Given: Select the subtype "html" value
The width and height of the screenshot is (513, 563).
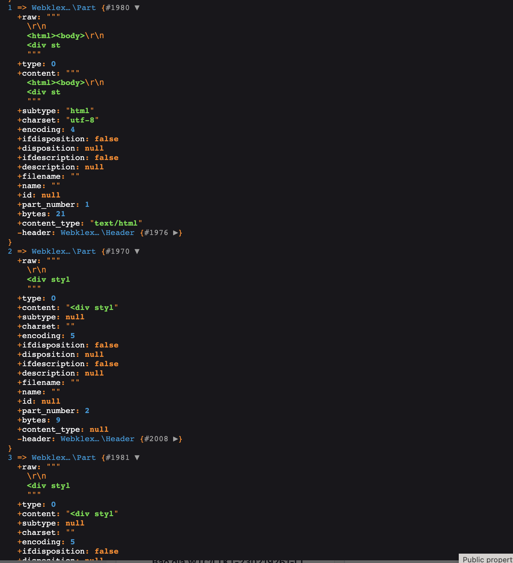Looking at the screenshot, I should click(80, 111).
